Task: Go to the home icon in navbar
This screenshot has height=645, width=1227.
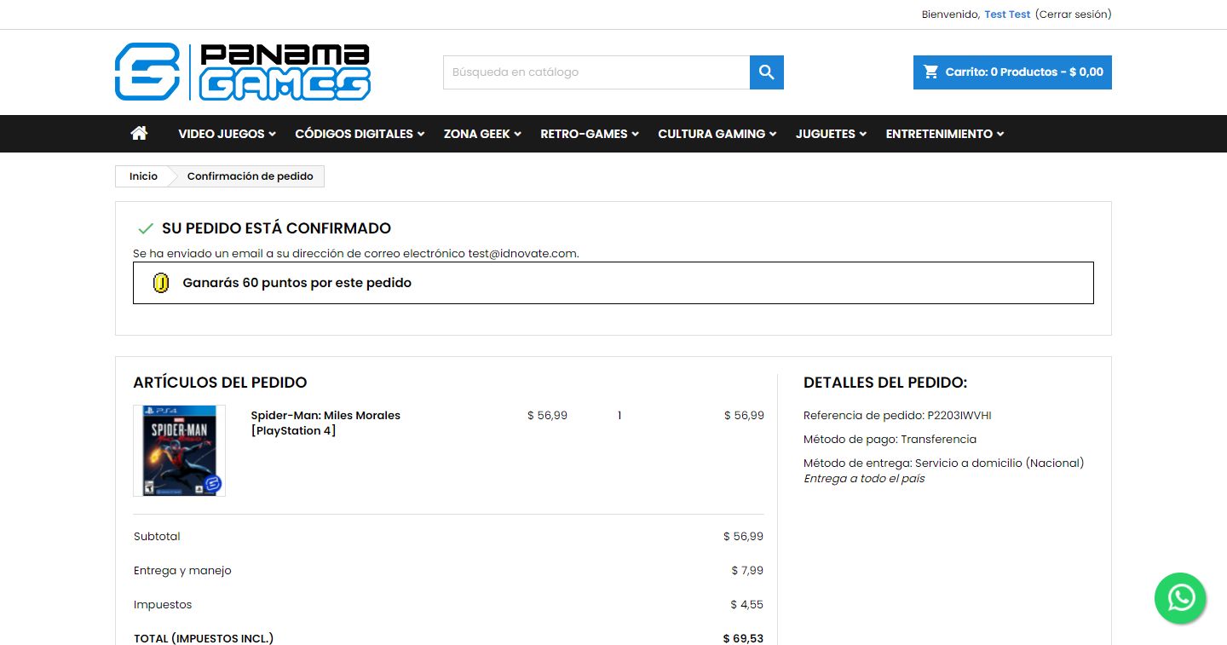Action: pos(139,133)
